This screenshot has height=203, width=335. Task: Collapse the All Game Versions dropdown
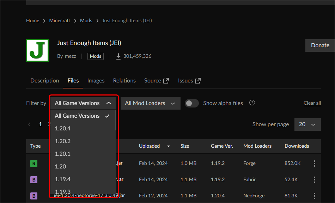tap(83, 103)
